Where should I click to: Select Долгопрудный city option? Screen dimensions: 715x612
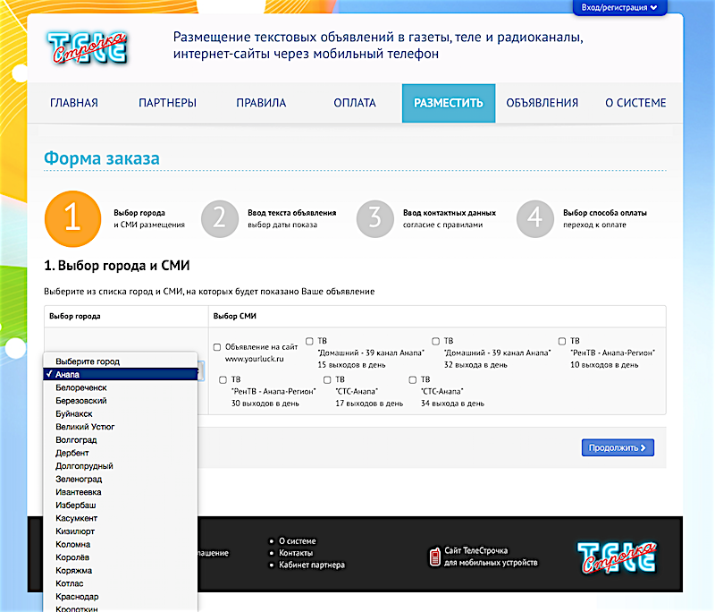point(121,466)
